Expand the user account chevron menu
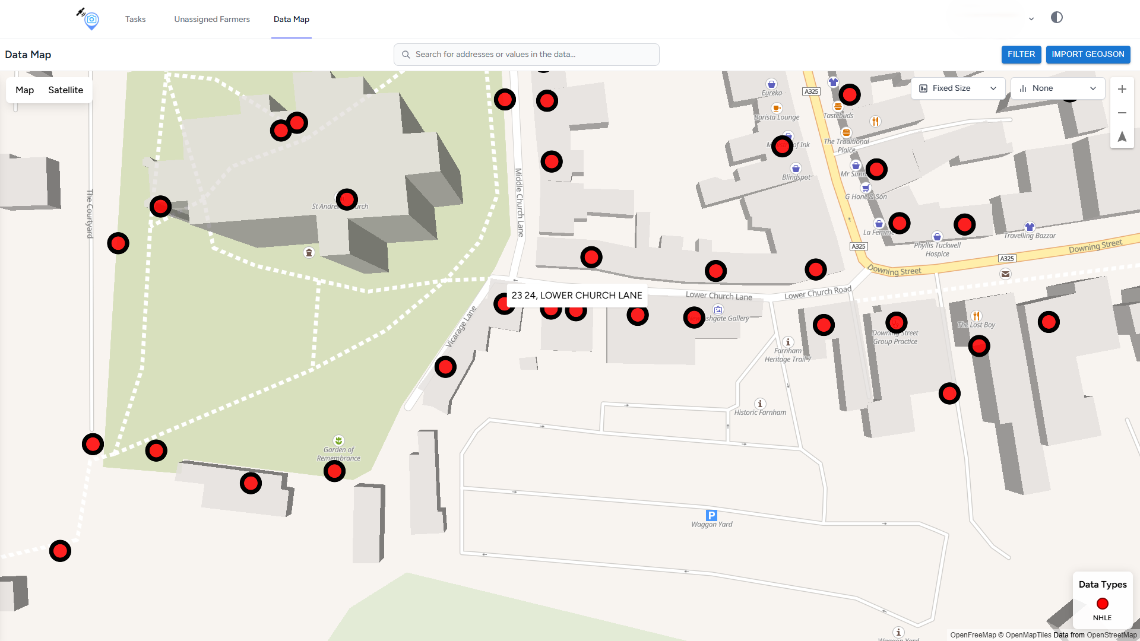 pos(1031,19)
